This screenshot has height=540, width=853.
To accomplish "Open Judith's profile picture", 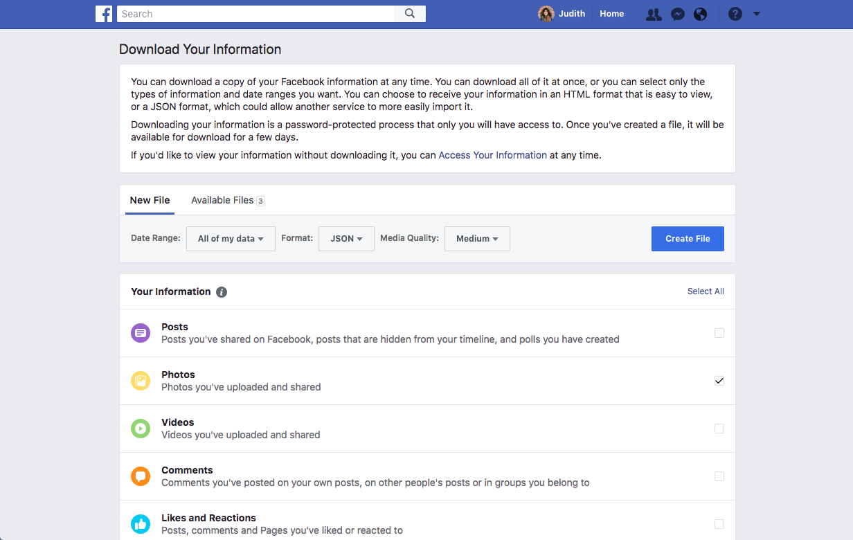I will [546, 14].
